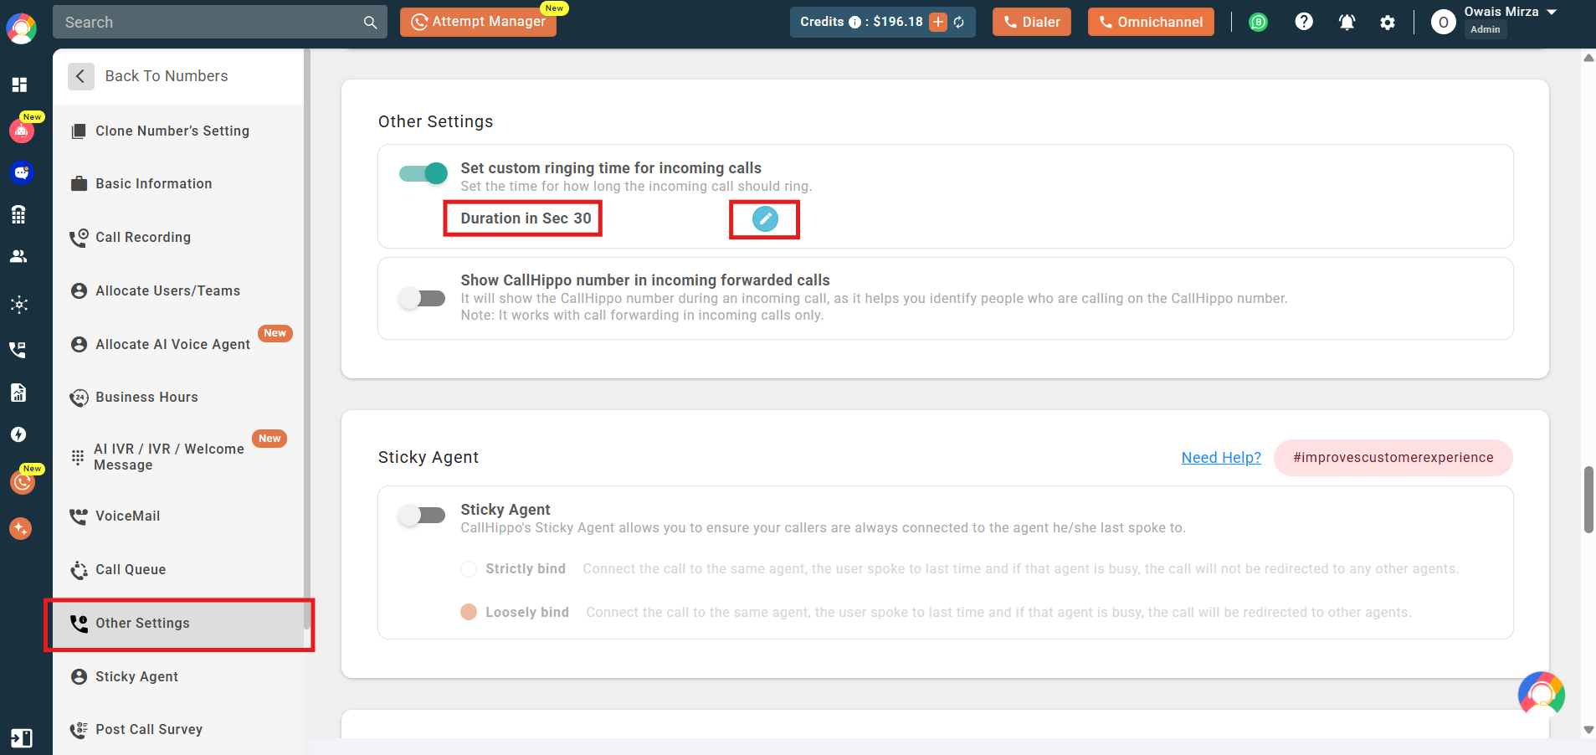Open the integrations hub icon in left rail
This screenshot has width=1596, height=755.
tap(19, 304)
